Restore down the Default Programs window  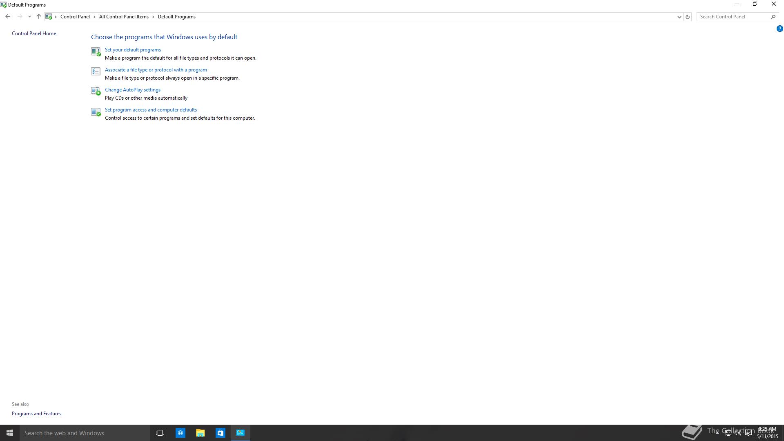[x=755, y=4]
